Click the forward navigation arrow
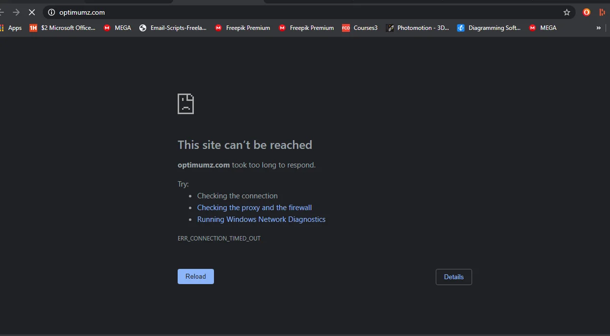 coord(16,12)
